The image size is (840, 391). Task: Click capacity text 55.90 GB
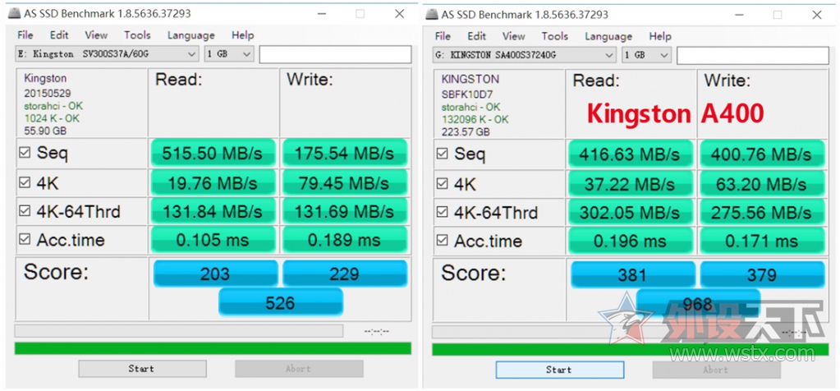click(x=45, y=131)
